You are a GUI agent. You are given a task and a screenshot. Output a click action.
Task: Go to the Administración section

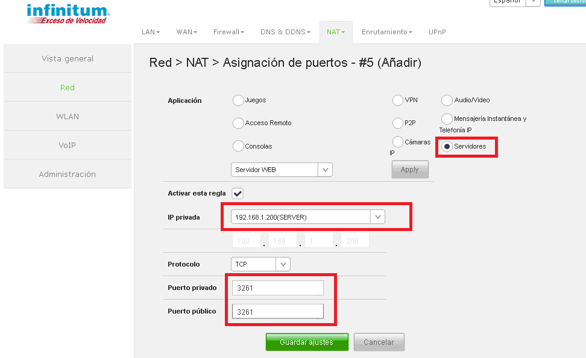[x=67, y=174]
